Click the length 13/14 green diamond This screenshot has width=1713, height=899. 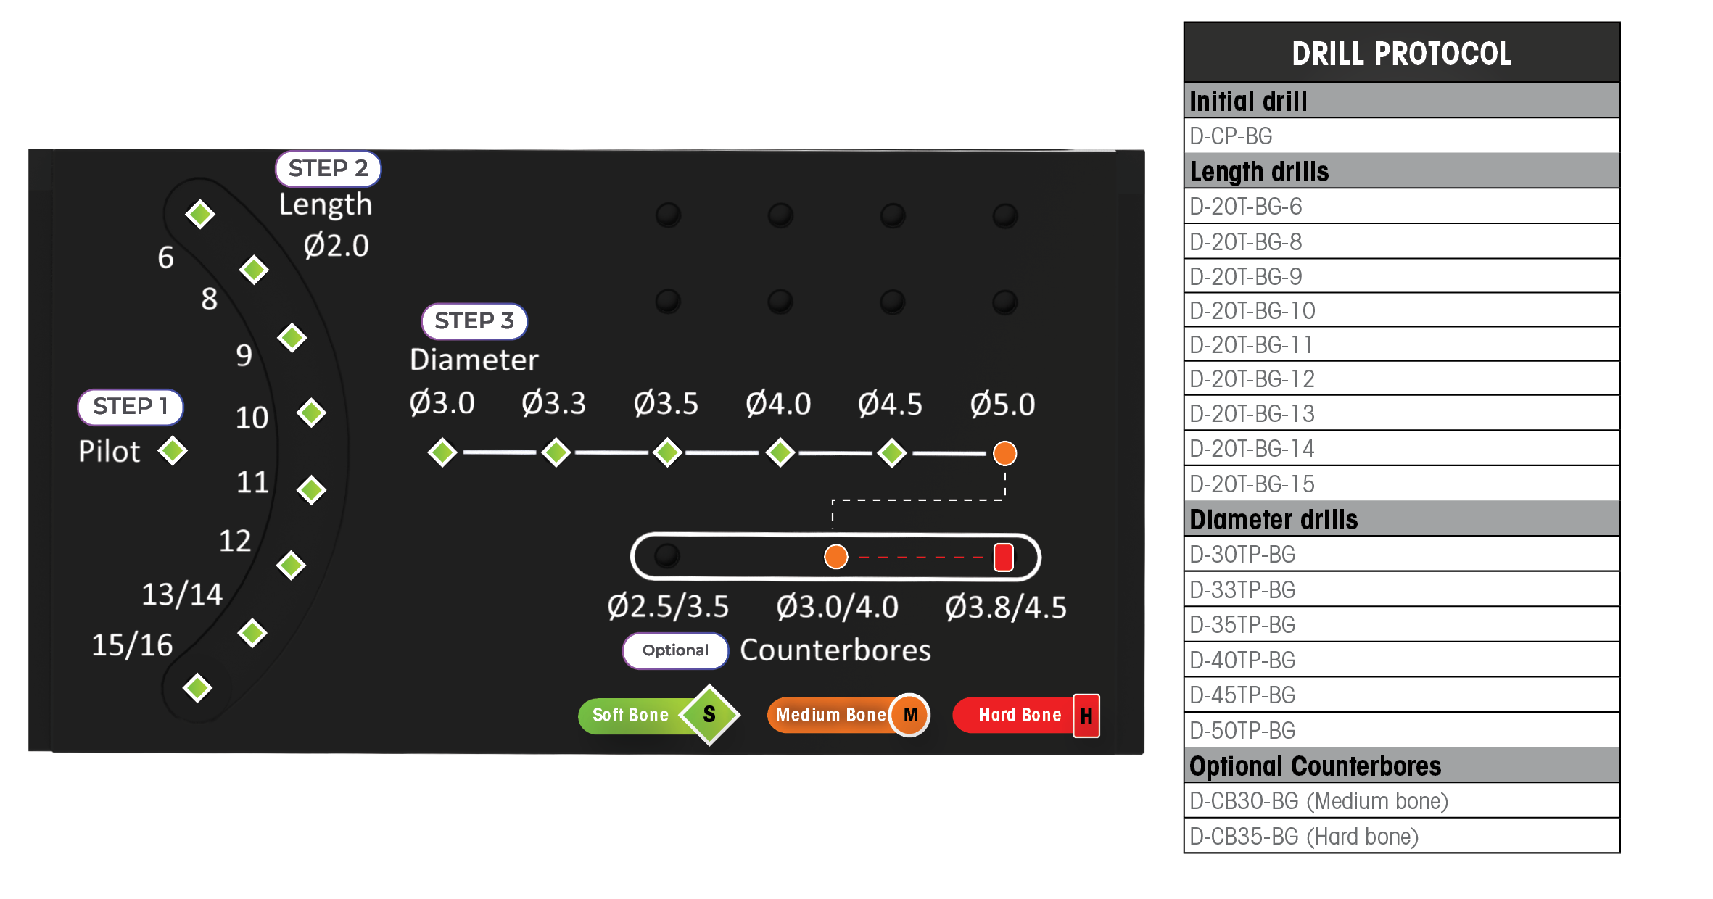point(252,633)
